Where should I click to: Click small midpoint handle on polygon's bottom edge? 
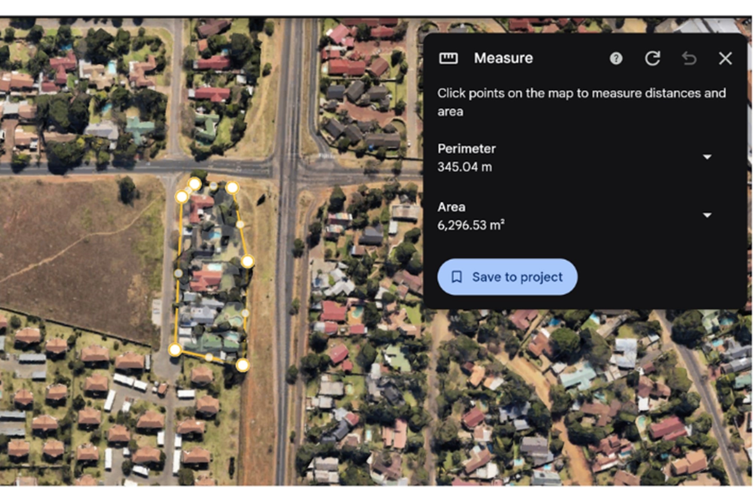(209, 357)
